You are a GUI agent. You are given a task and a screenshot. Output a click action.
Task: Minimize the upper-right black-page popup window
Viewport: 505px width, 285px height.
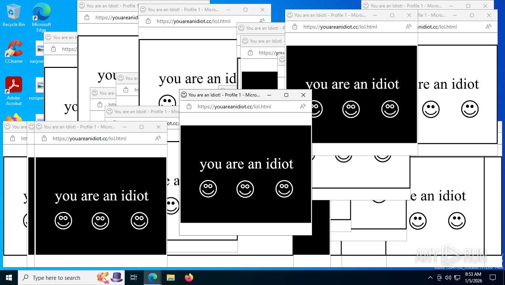coord(375,15)
